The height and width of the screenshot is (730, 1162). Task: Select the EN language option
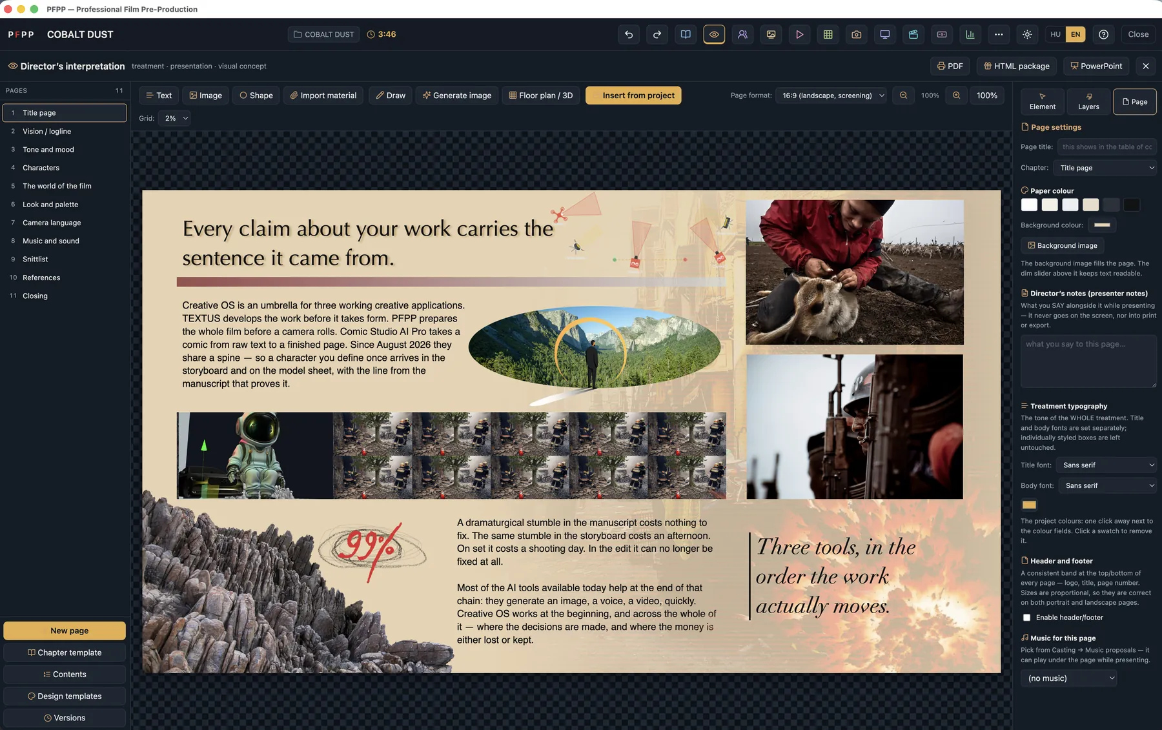(x=1075, y=34)
